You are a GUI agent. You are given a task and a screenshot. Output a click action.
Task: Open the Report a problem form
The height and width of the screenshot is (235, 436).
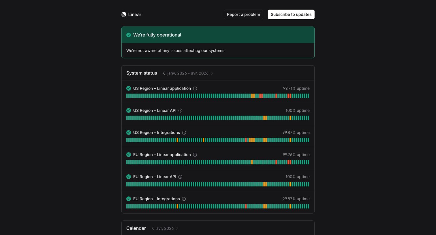pyautogui.click(x=243, y=14)
